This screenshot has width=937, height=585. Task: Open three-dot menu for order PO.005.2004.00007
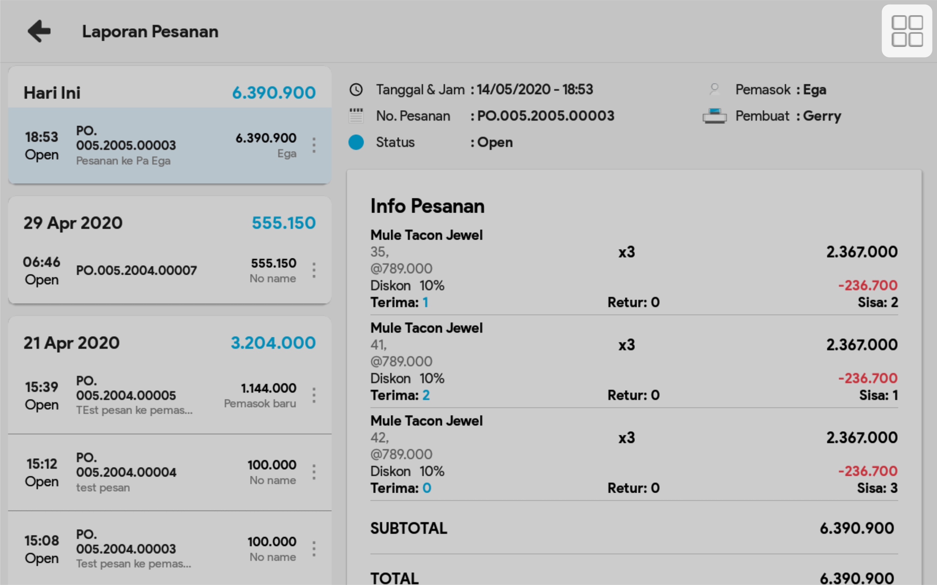pyautogui.click(x=314, y=270)
